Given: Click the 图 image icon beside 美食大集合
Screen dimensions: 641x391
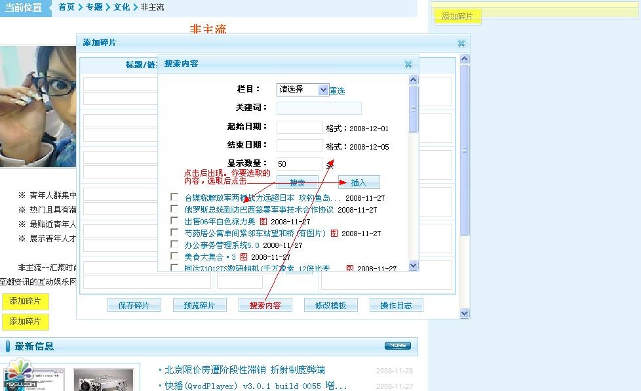Looking at the screenshot, I should coord(244,257).
